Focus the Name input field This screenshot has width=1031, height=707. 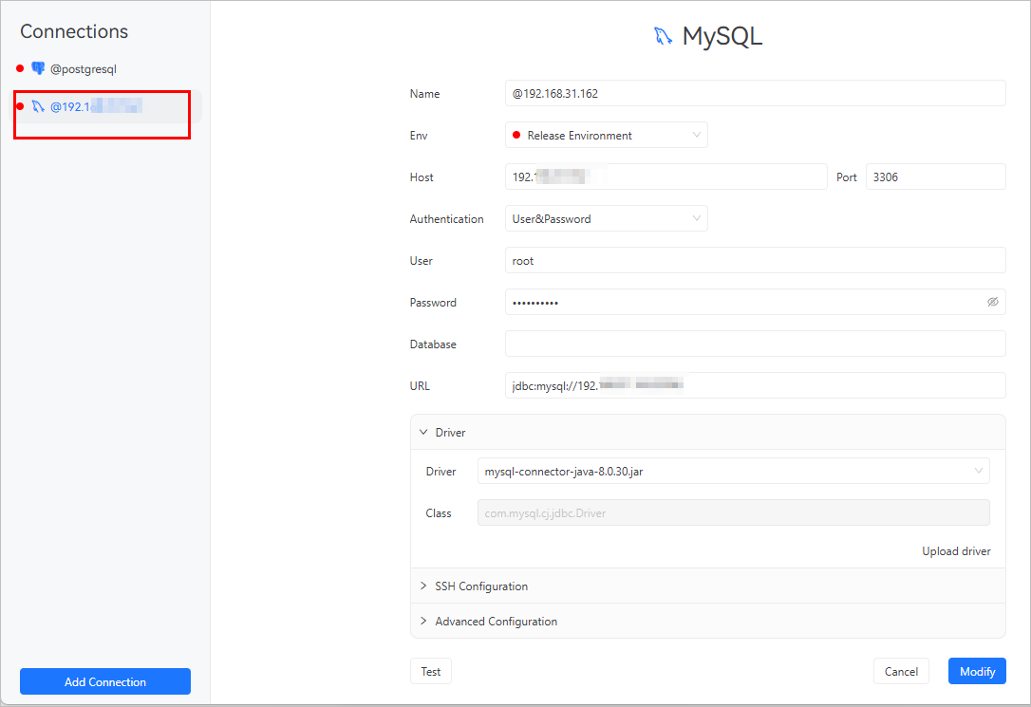click(x=755, y=93)
